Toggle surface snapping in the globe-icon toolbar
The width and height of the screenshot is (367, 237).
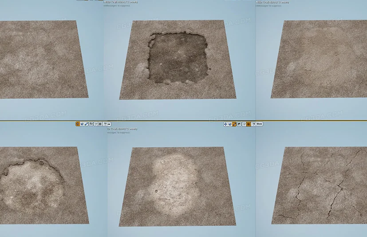click(x=96, y=124)
